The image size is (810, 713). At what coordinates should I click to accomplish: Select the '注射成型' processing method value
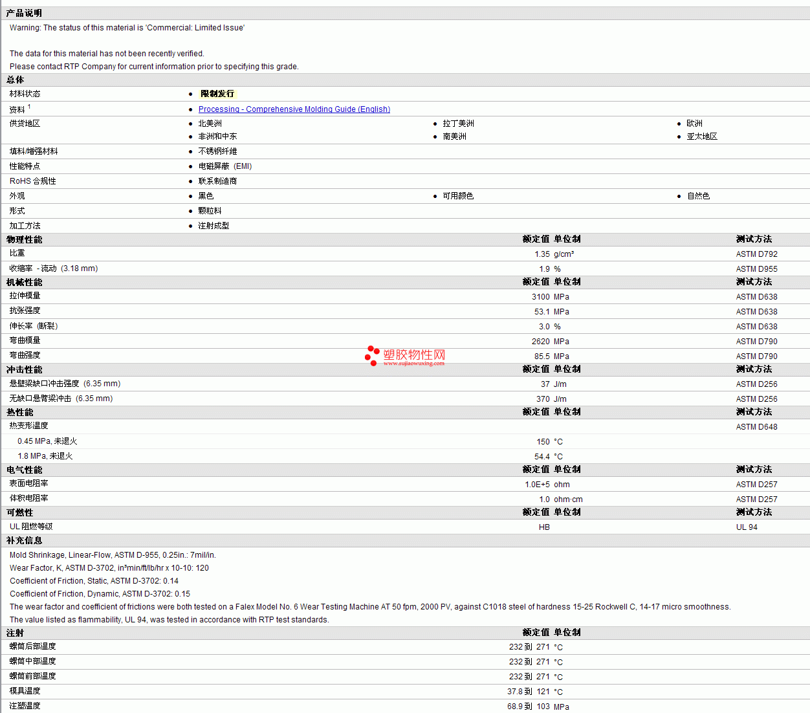coord(214,226)
